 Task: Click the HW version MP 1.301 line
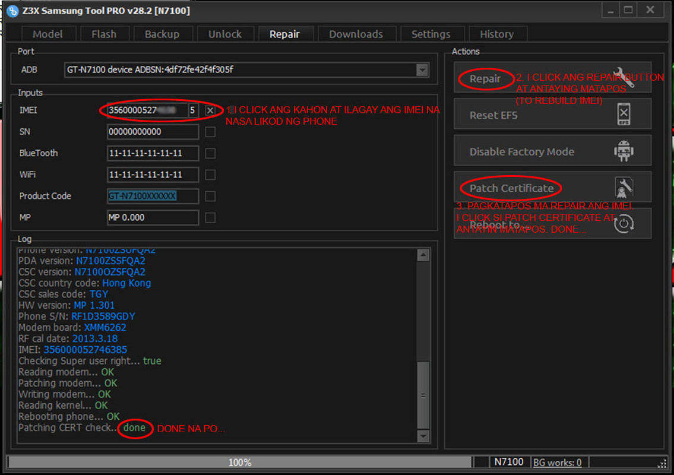point(66,306)
